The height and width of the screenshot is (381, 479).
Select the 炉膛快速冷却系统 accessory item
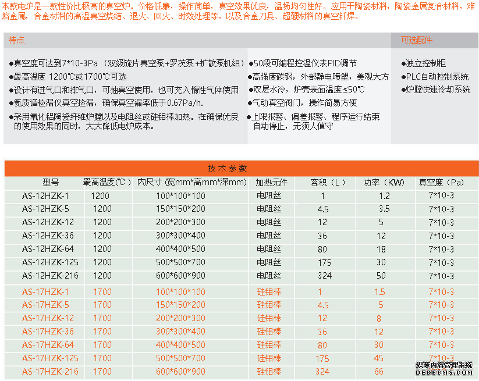[x=436, y=90]
